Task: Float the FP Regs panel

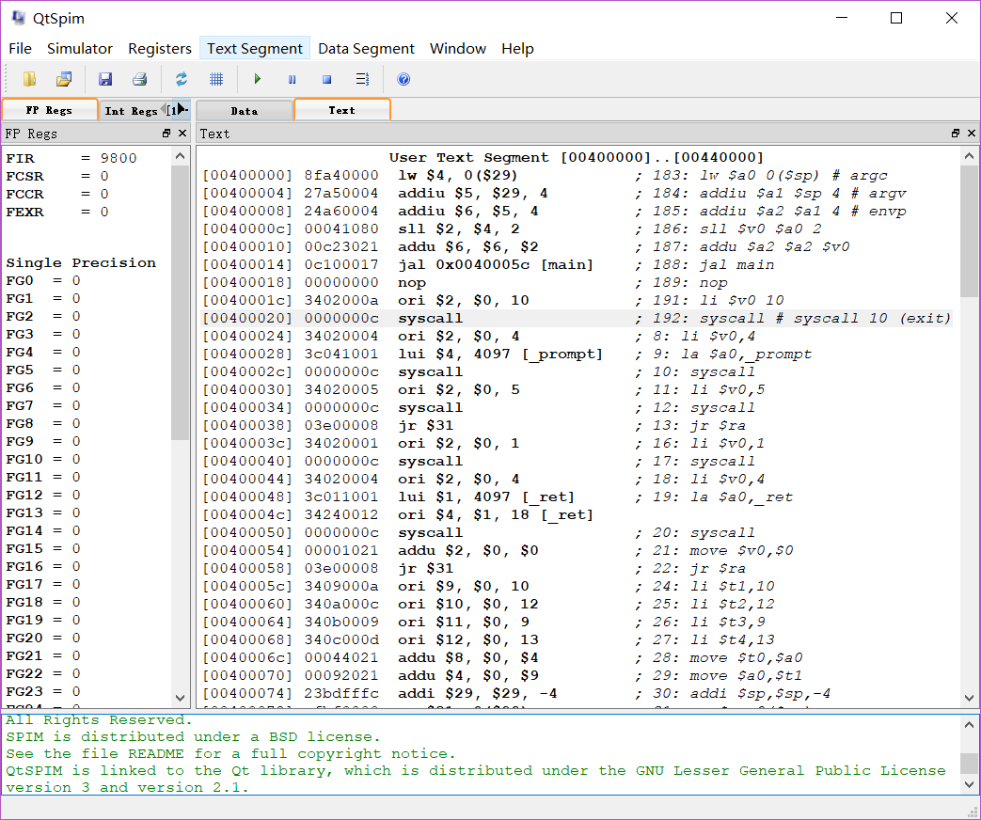Action: tap(166, 134)
